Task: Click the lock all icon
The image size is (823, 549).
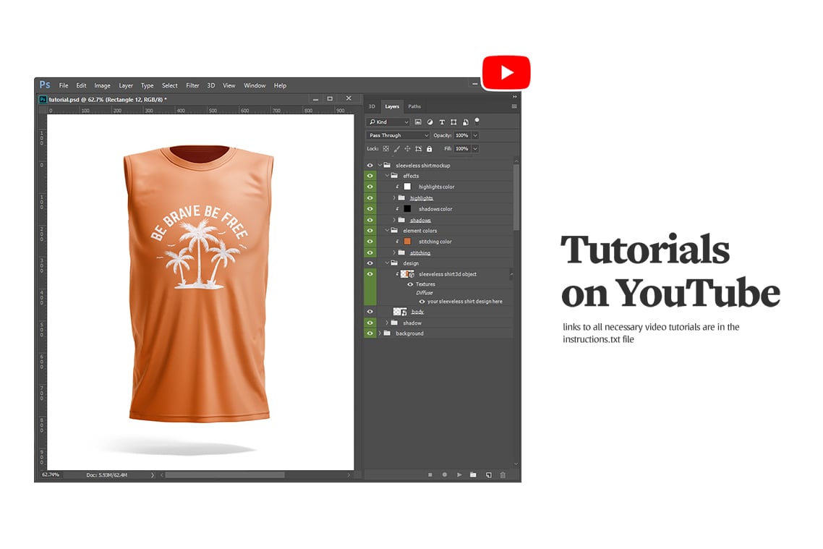Action: [430, 149]
